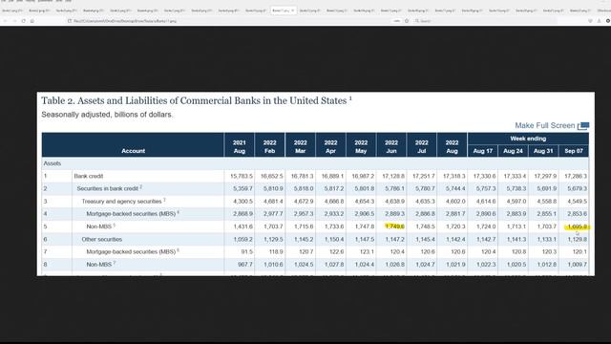Click the Assets section row label
The width and height of the screenshot is (611, 344).
point(53,163)
